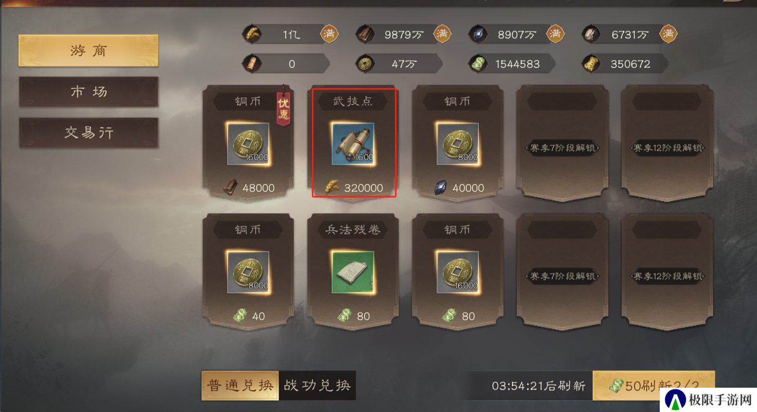This screenshot has height=412, width=757.
Task: Select the martial skill points scroll item
Action: click(x=353, y=143)
